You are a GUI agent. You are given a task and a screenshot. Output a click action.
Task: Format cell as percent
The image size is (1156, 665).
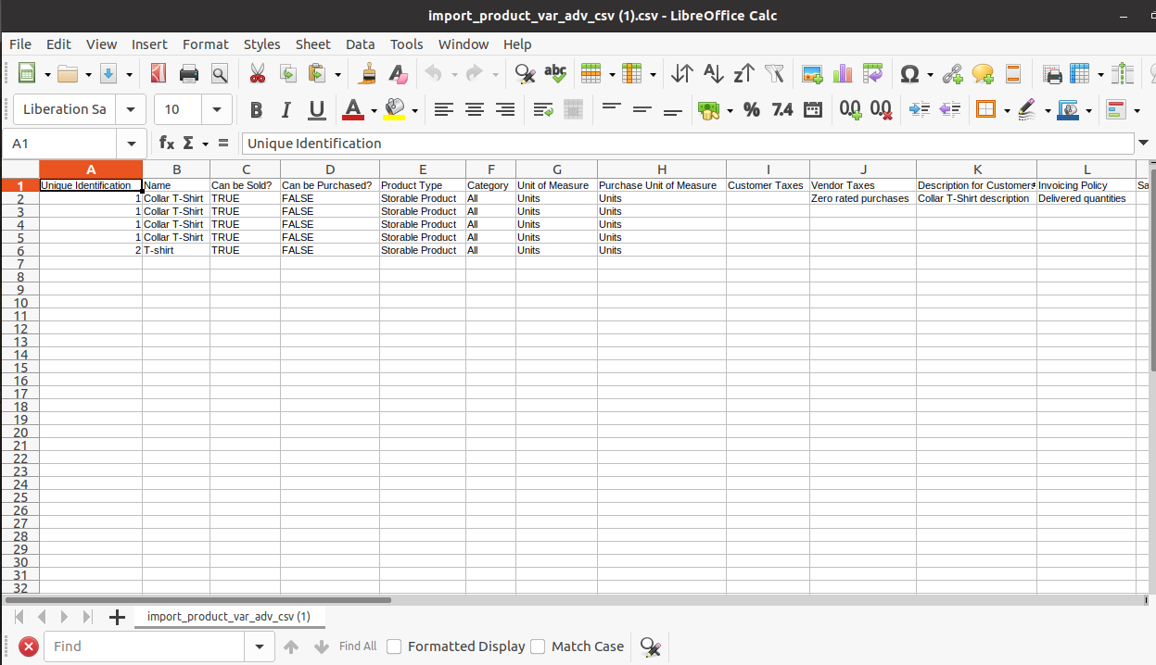pos(752,109)
